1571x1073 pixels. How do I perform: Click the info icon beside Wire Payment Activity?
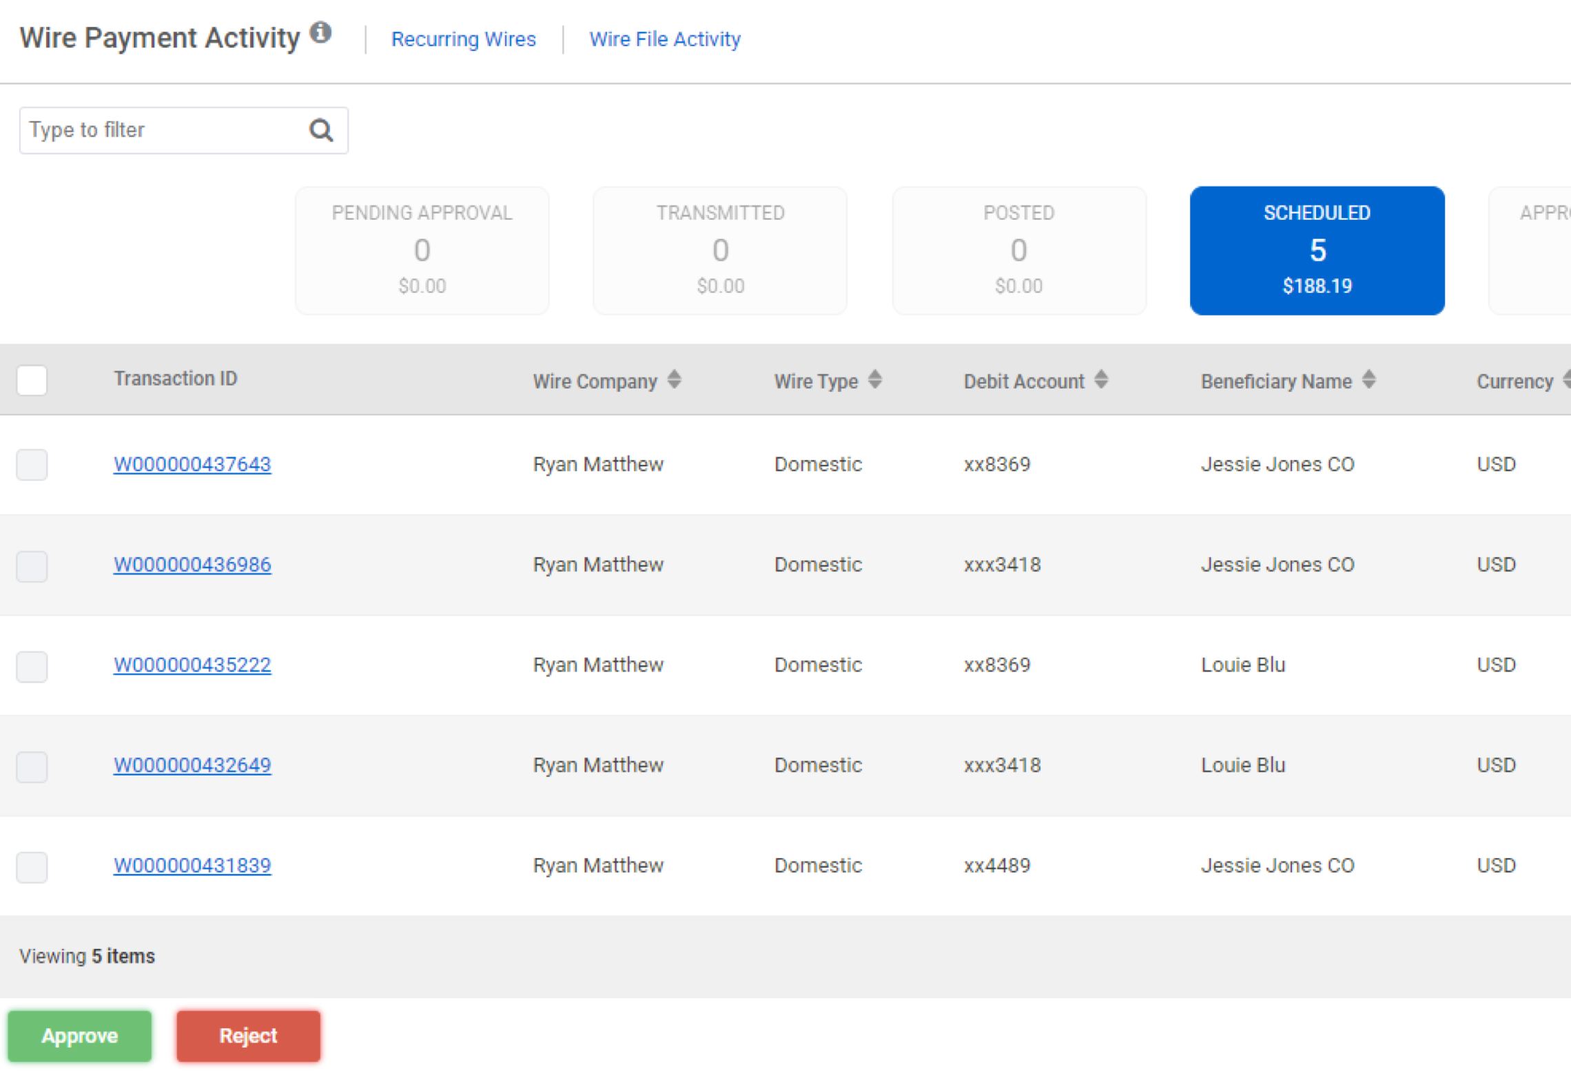tap(320, 32)
